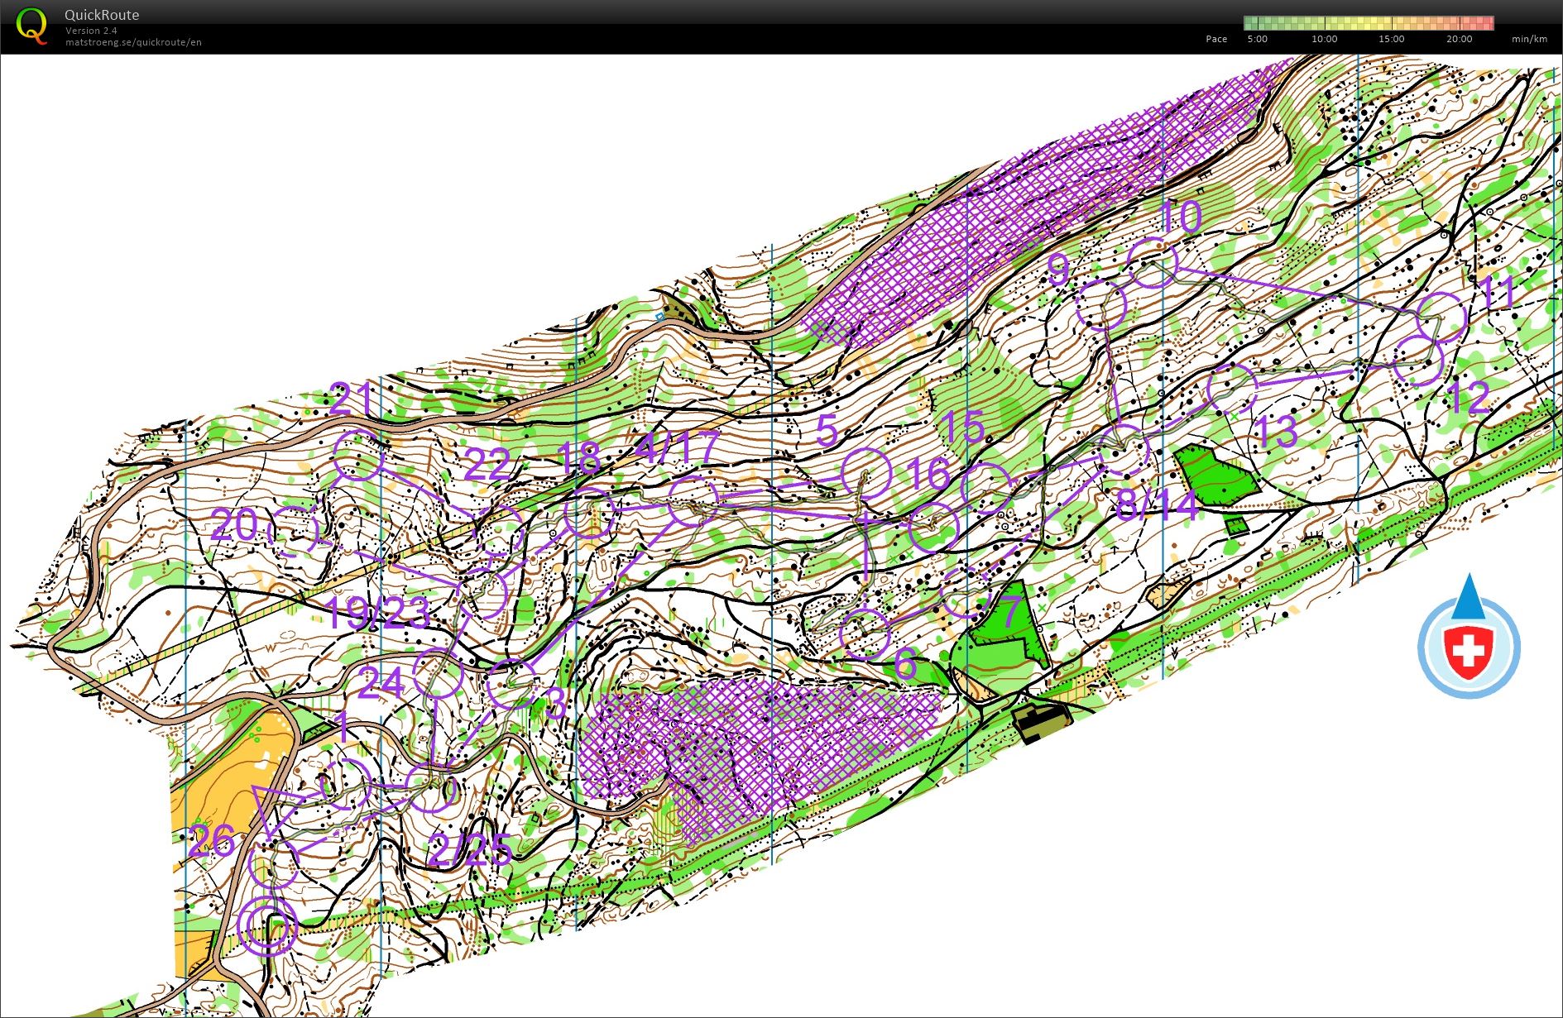Click the 19/23 control circle
Image resolution: width=1563 pixels, height=1018 pixels.
point(482,594)
